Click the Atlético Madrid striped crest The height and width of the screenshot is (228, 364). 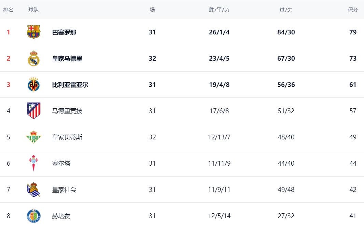click(x=33, y=111)
